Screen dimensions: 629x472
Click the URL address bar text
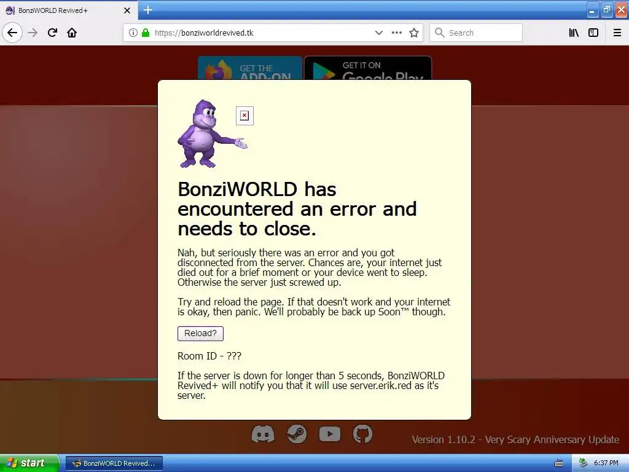coord(204,33)
